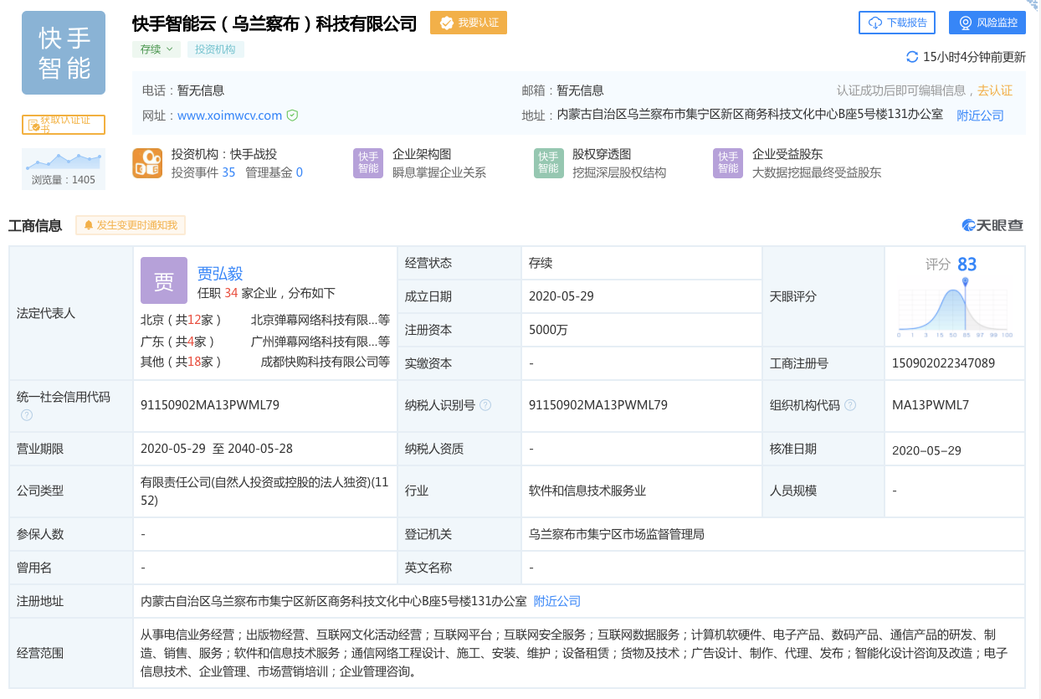Download the company report via 下载报告

click(898, 23)
